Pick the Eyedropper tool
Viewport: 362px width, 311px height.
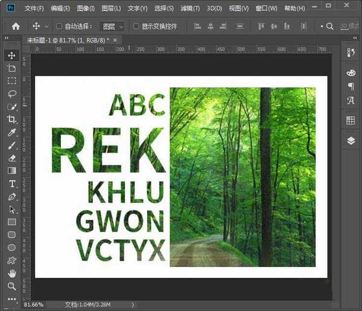pos(11,133)
